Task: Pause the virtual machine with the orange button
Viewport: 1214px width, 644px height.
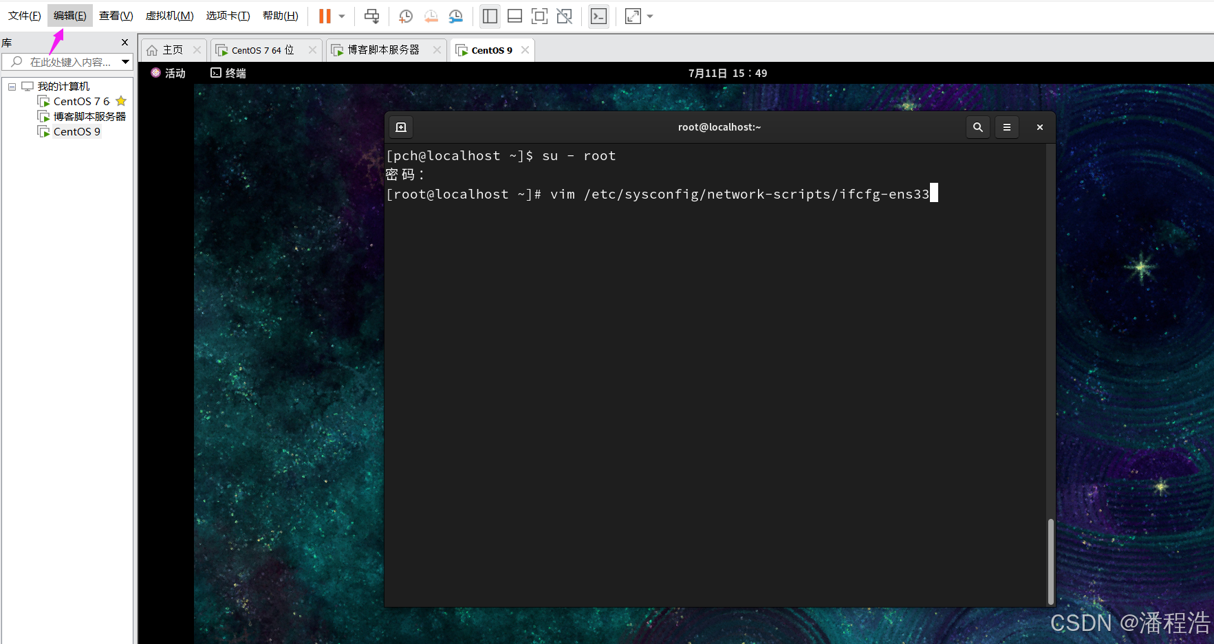Action: coord(325,16)
